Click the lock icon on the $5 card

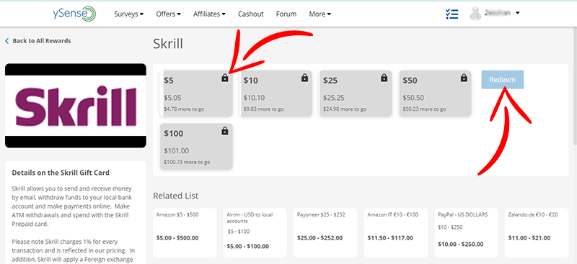pyautogui.click(x=225, y=78)
